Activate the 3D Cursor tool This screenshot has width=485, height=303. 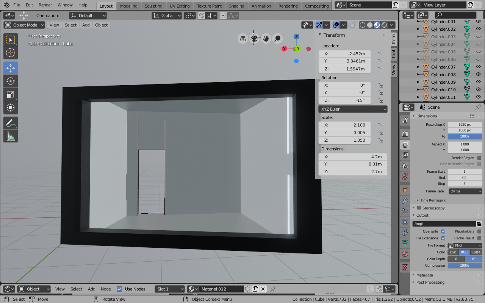click(11, 53)
